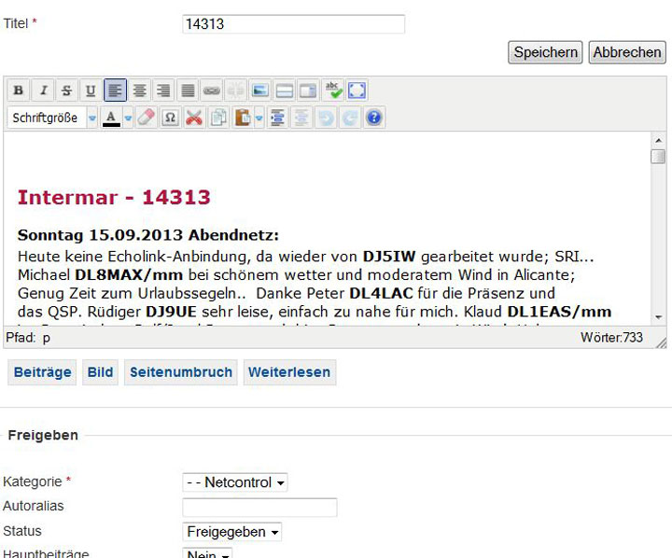Screen dimensions: 672x558
Task: Click callsign DL4LAC in text
Action: point(381,293)
